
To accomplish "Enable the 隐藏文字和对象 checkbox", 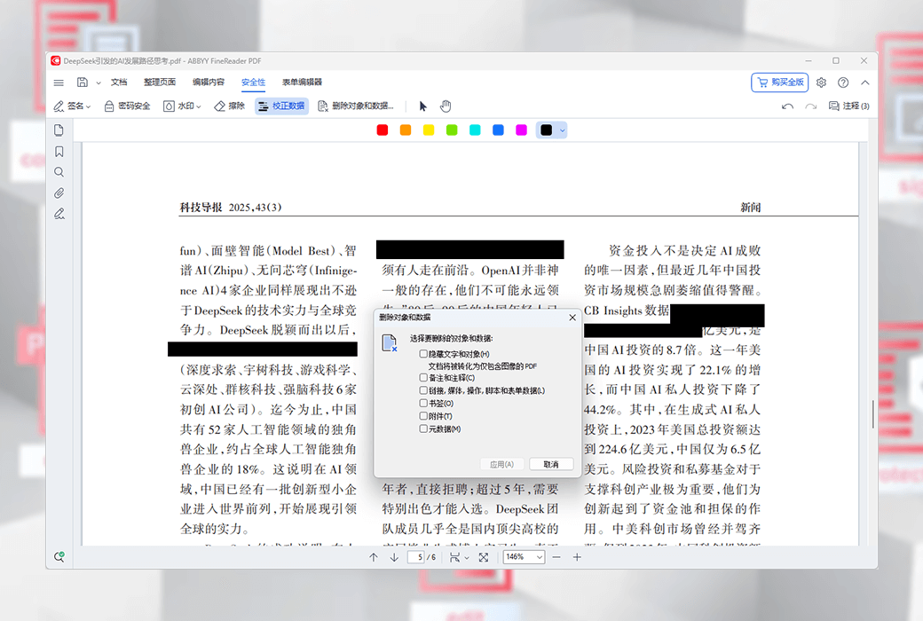I will [x=423, y=354].
